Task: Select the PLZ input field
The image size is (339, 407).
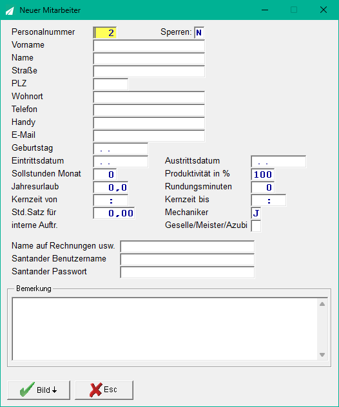Action: tap(111, 84)
